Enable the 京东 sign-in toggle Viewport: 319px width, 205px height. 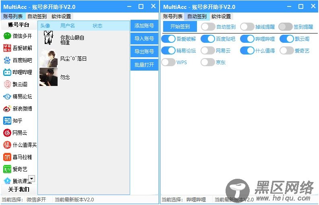[208, 63]
